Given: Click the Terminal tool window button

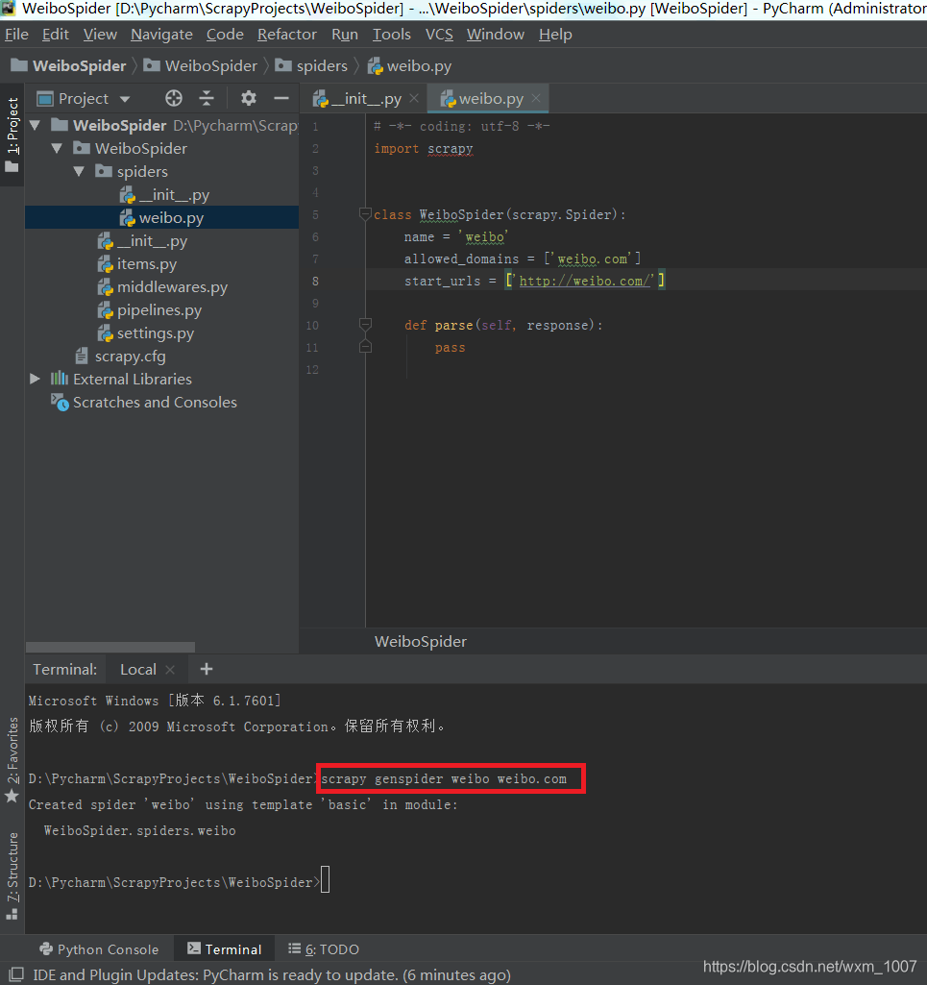Looking at the screenshot, I should click(x=224, y=949).
